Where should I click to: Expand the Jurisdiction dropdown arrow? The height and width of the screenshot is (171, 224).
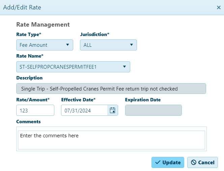pyautogui.click(x=132, y=45)
